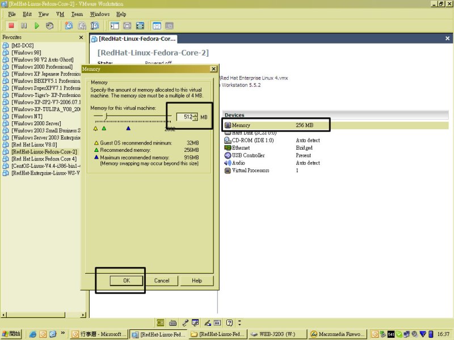
Task: Click the Console view toolbar icon
Action: pos(169,25)
